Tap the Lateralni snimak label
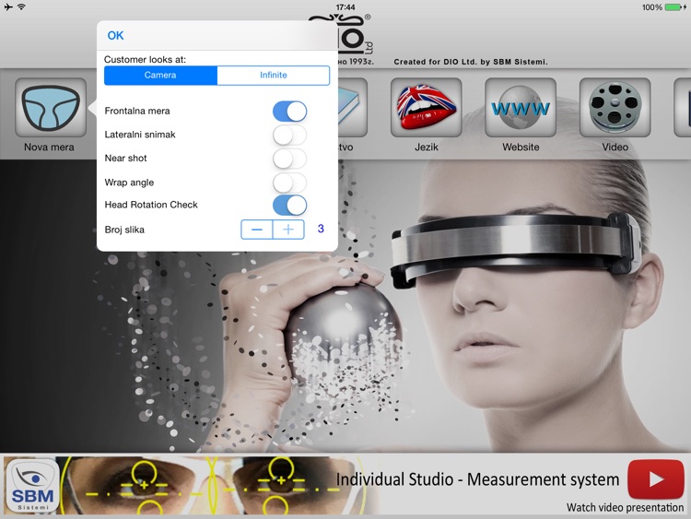Image resolution: width=691 pixels, height=519 pixels. [140, 135]
